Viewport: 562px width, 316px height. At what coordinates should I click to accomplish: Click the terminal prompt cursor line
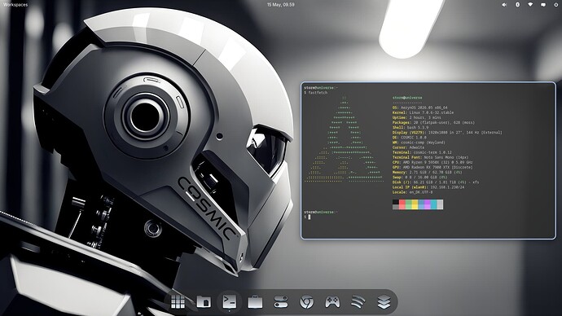308,217
